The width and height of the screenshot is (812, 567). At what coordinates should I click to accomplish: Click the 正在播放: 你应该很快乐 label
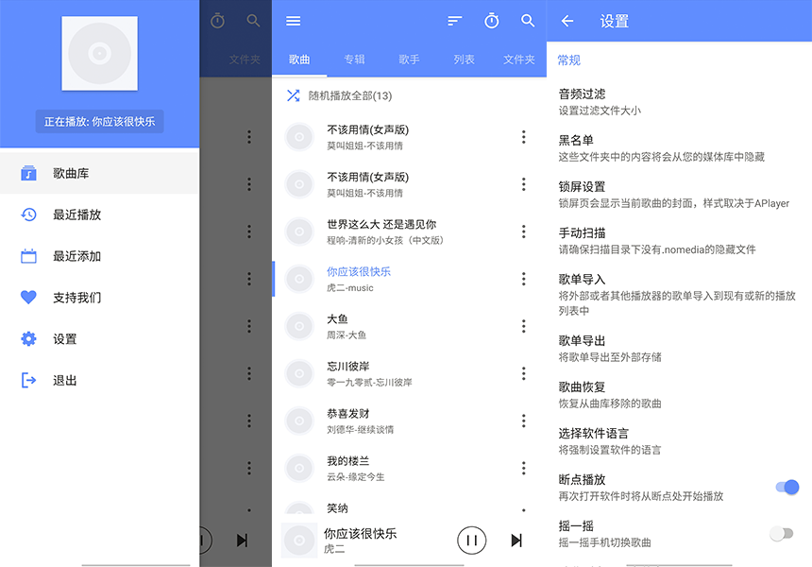pos(99,121)
